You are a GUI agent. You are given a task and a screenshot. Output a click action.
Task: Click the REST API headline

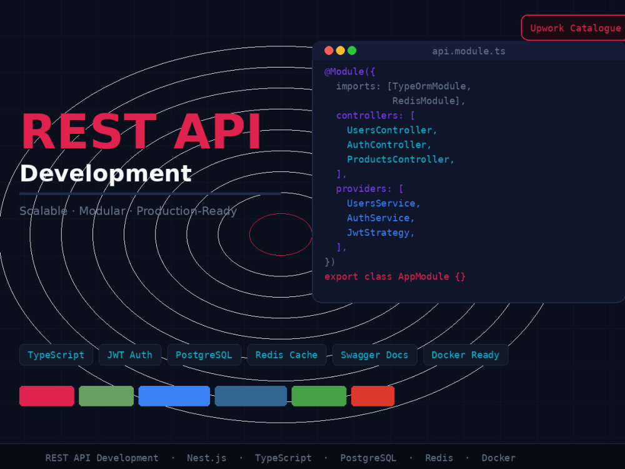[x=141, y=131]
